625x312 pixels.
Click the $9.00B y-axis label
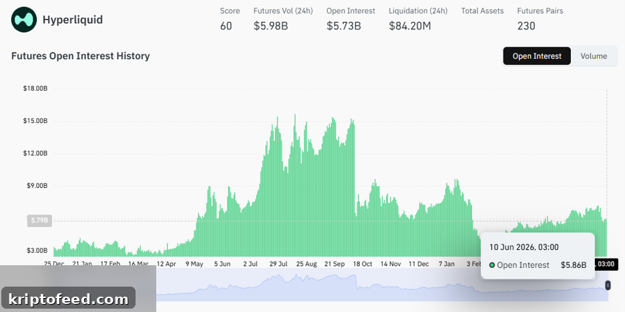click(37, 186)
